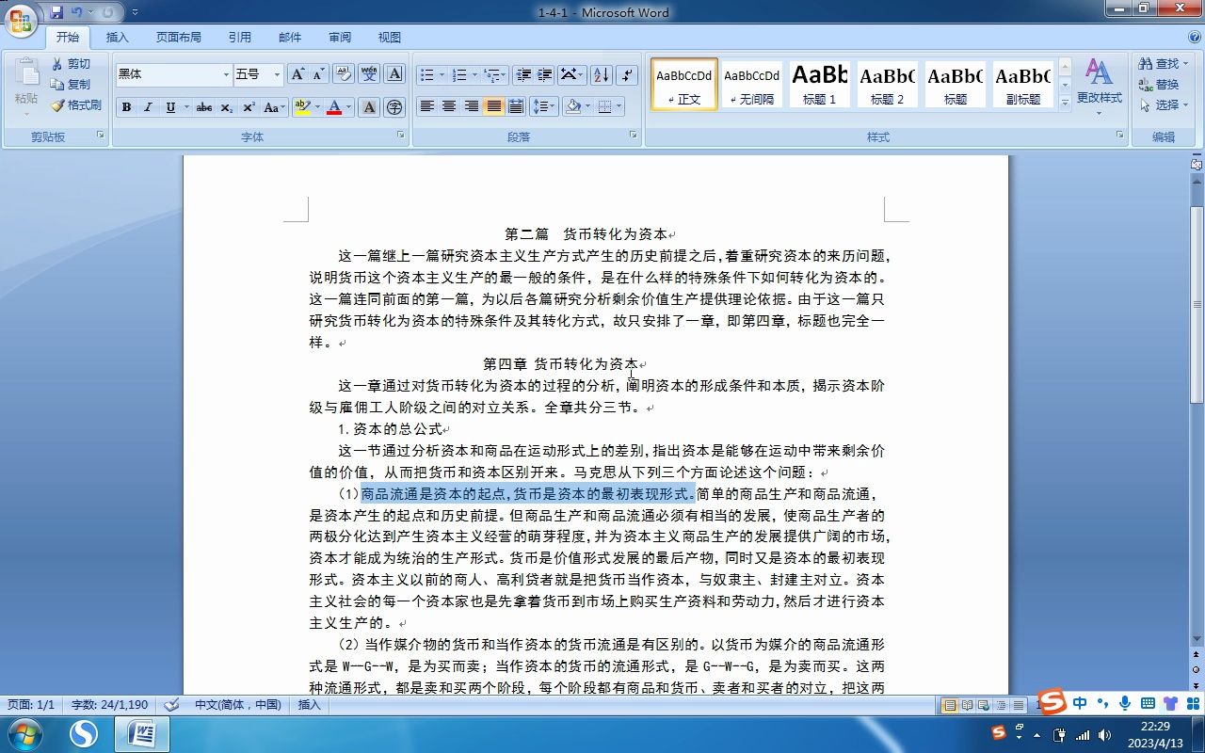Open the Line Spacing dropdown
This screenshot has height=753, width=1205.
[544, 106]
